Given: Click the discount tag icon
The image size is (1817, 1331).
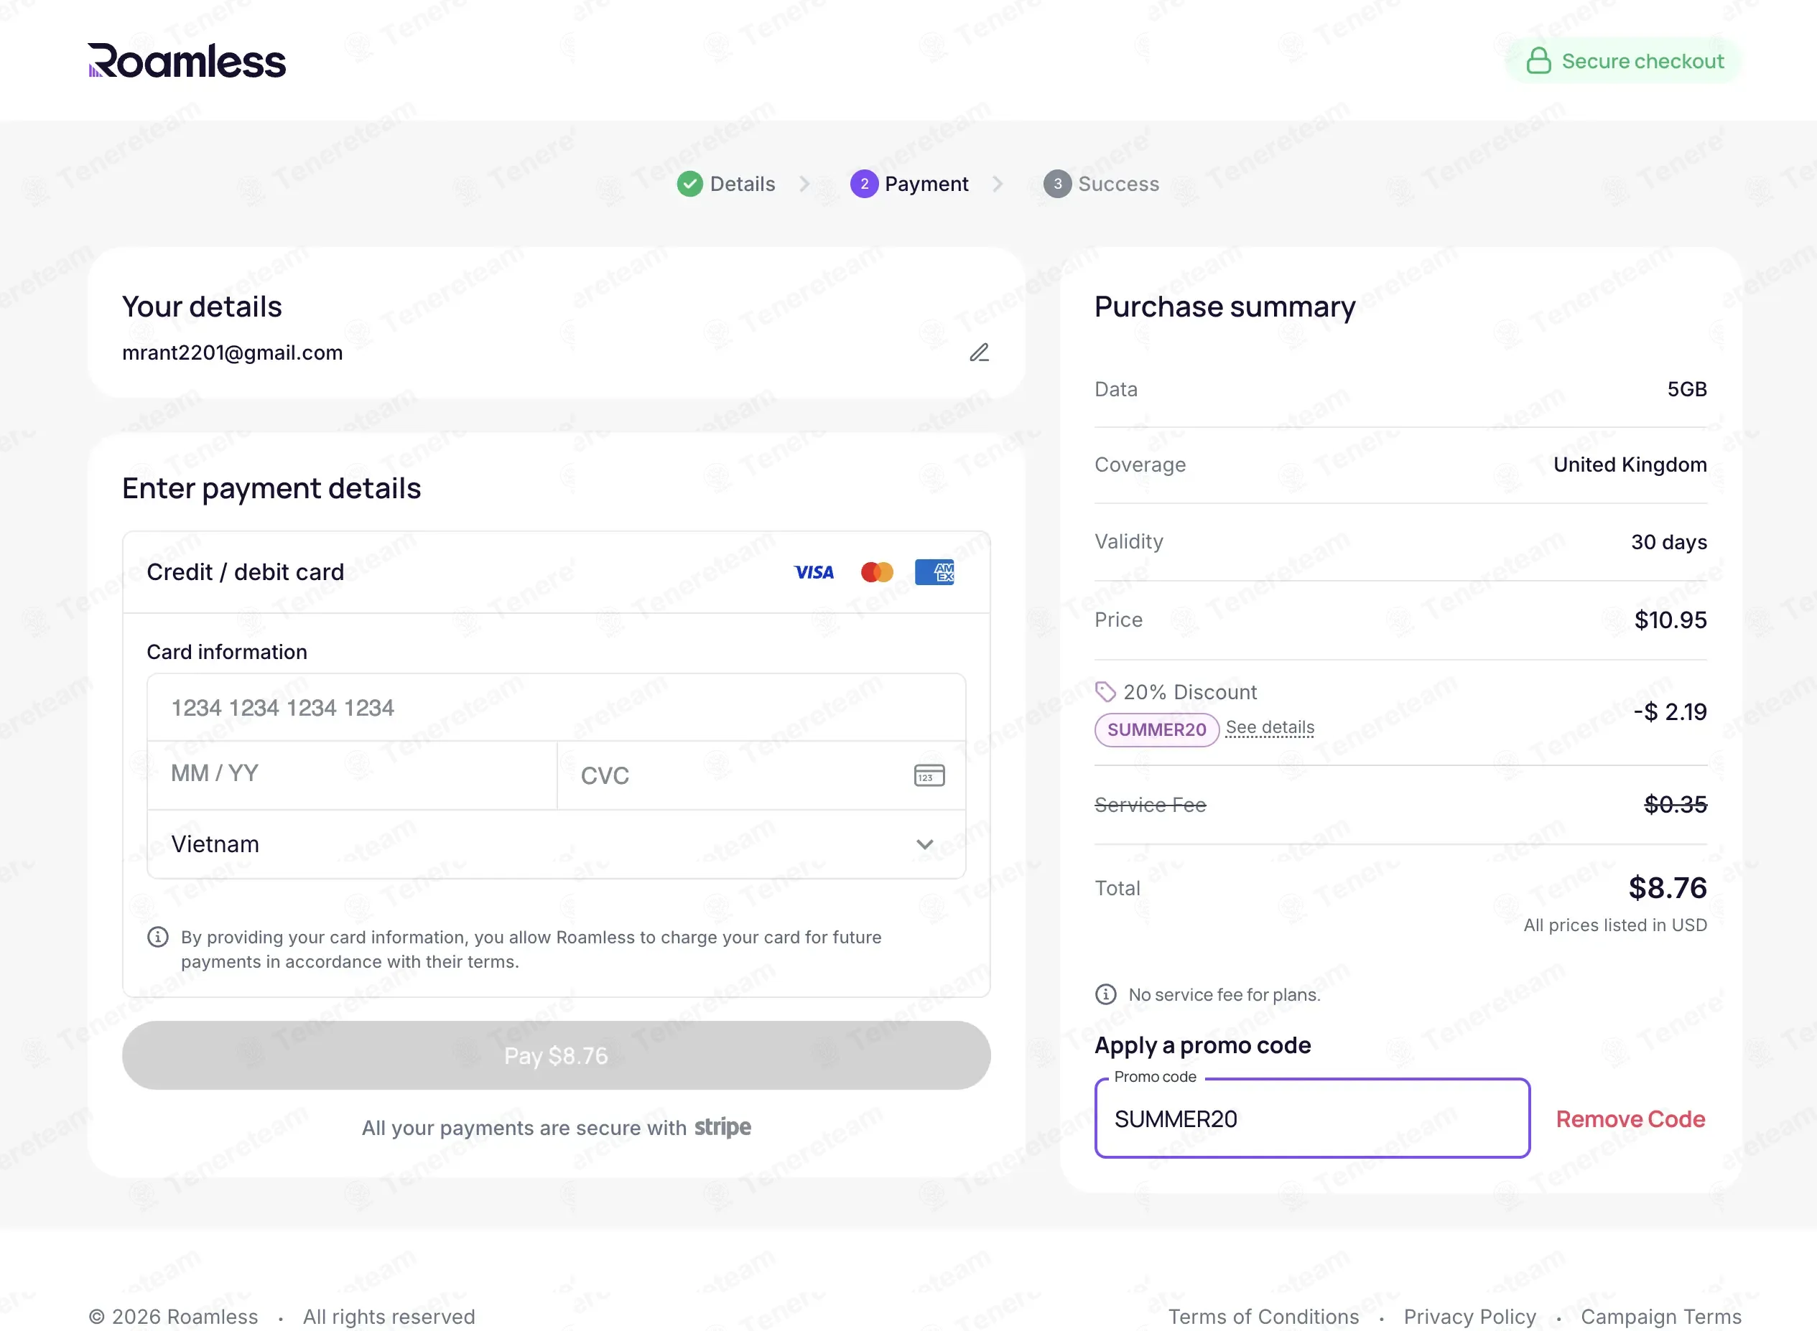Looking at the screenshot, I should (x=1105, y=691).
